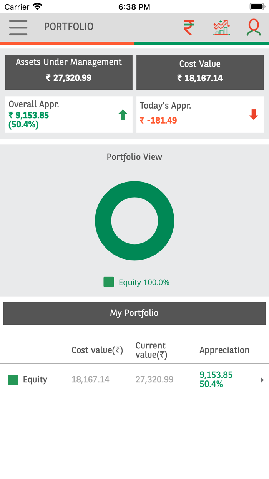The width and height of the screenshot is (269, 479).
Task: Tap the green Equity legend square
Action: point(108,282)
